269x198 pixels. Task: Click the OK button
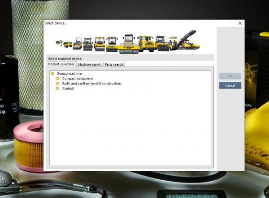[230, 76]
